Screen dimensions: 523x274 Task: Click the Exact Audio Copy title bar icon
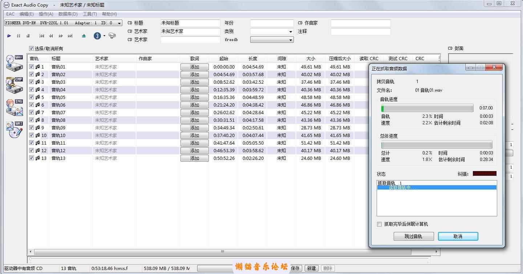coord(7,5)
